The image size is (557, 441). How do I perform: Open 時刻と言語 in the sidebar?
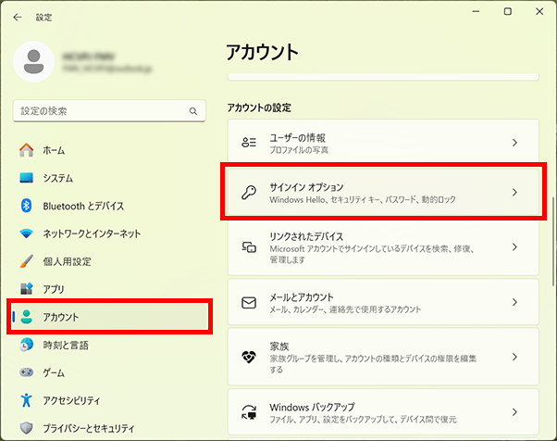[x=65, y=345]
